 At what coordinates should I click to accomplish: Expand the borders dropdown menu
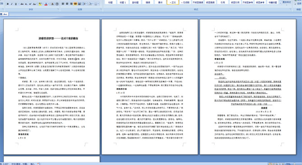click(x=98, y=4)
